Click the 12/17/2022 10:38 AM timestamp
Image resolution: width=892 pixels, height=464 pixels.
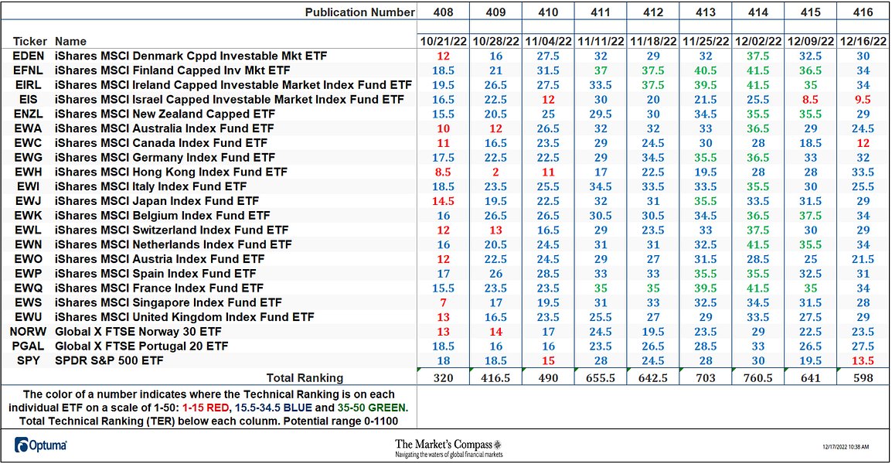[846, 447]
